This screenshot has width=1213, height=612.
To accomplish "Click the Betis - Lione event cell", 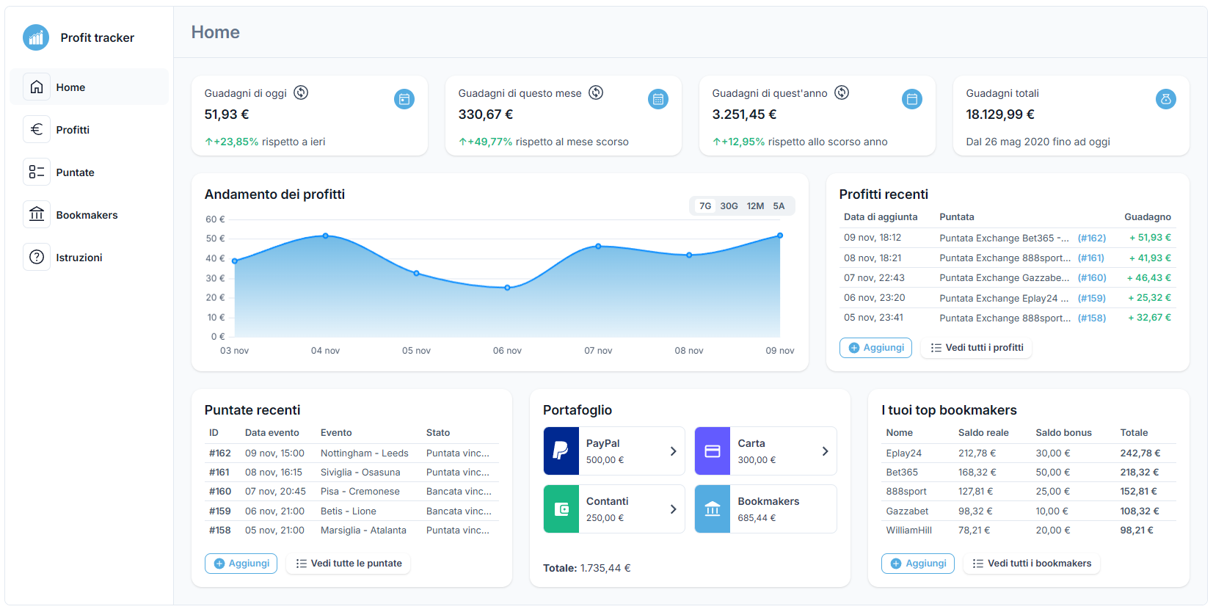I will (349, 511).
